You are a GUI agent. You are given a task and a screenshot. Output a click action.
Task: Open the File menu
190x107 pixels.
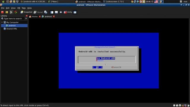pos(3,8)
